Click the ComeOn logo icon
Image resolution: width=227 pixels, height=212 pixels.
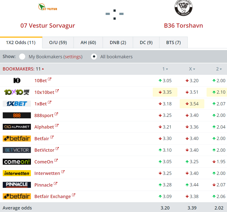pos(17,162)
